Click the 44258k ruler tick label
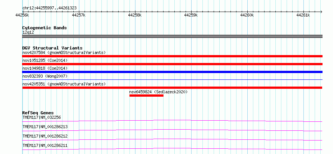The height and width of the screenshot is (154, 333). coord(135,15)
